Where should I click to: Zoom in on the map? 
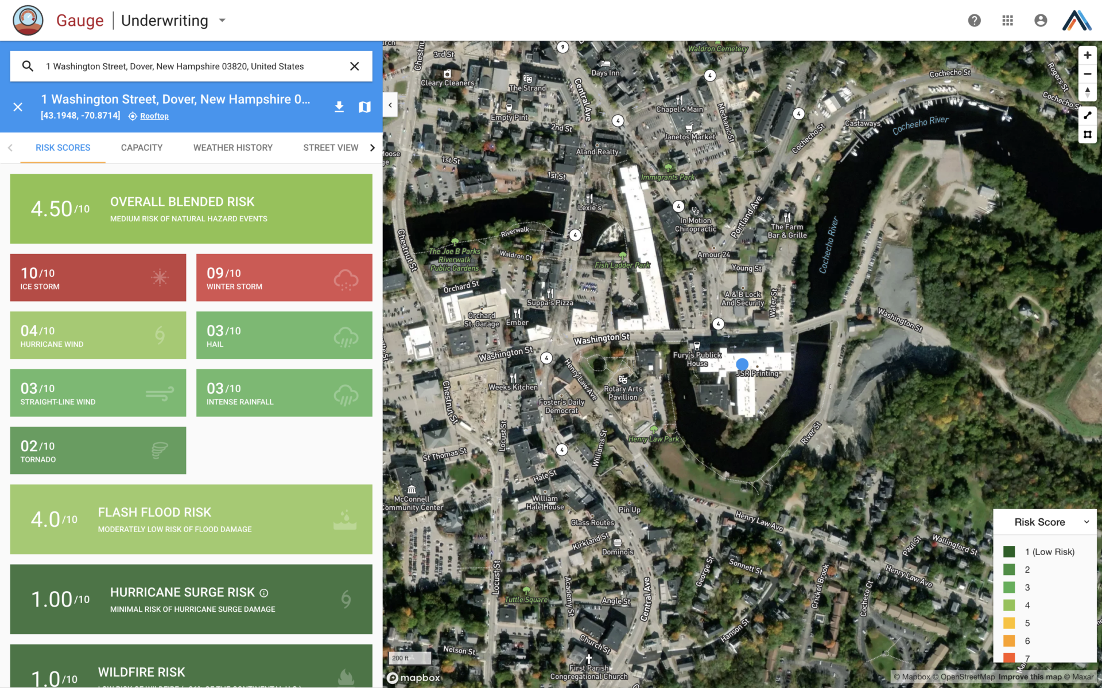(1087, 56)
